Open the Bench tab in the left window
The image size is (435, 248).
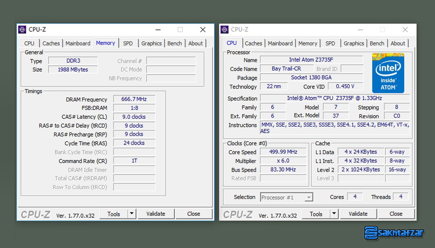(x=174, y=43)
